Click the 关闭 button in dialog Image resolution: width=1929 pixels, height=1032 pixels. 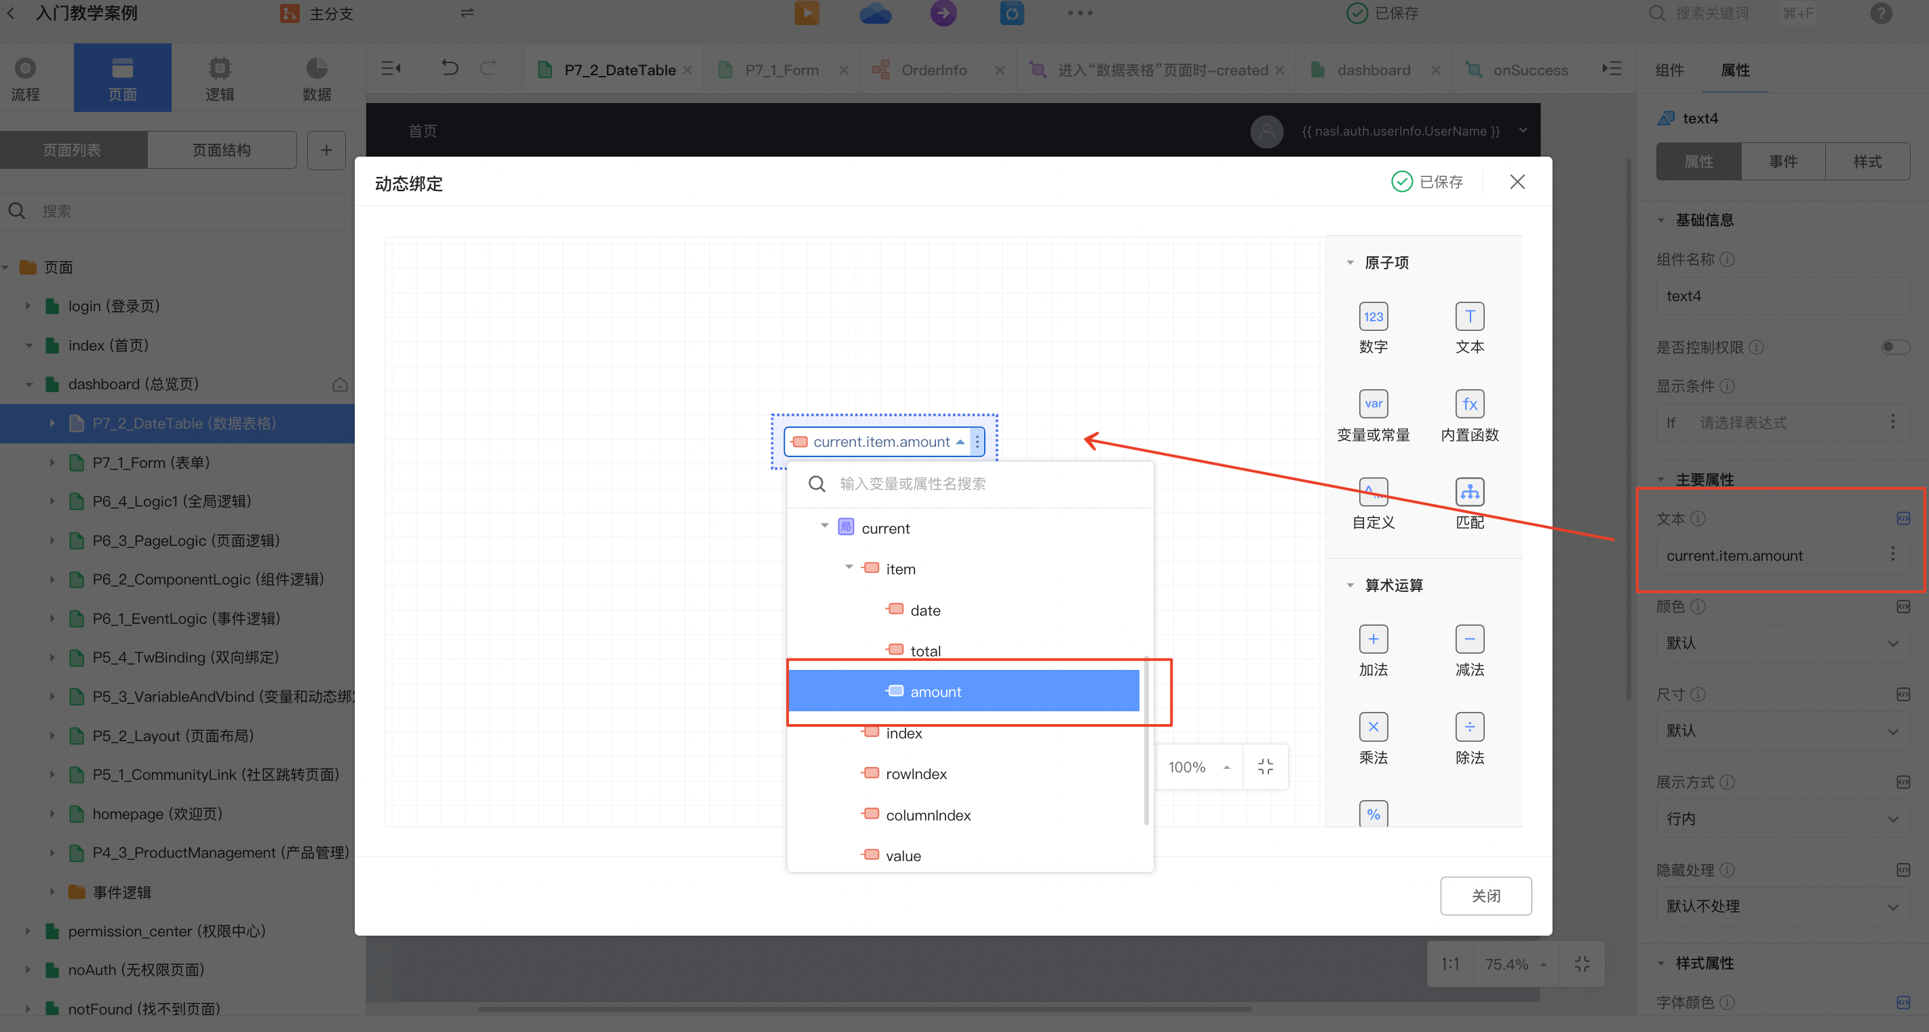[x=1485, y=895]
